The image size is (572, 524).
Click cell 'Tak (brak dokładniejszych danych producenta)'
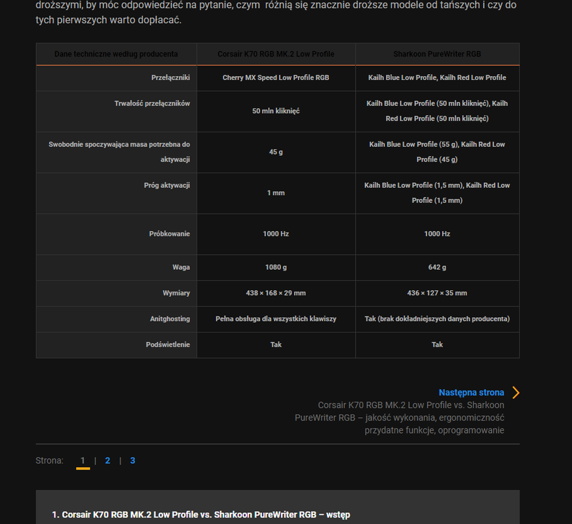pos(437,319)
